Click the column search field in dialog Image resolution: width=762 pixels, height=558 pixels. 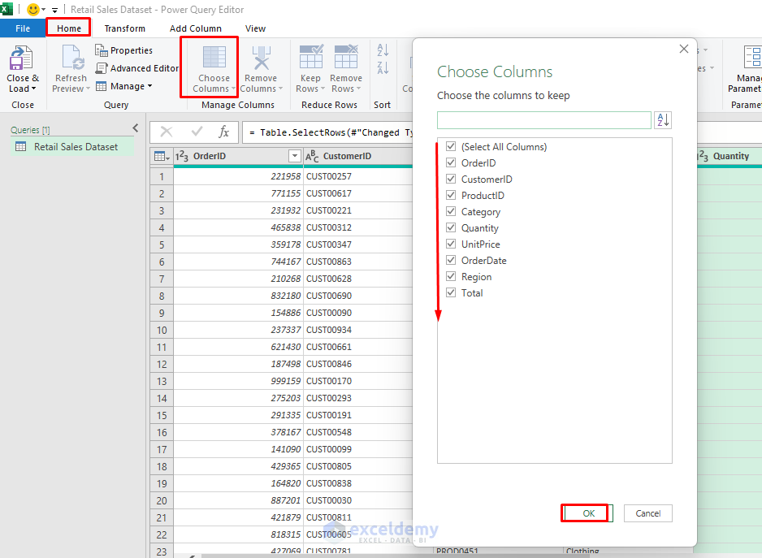[x=543, y=120]
